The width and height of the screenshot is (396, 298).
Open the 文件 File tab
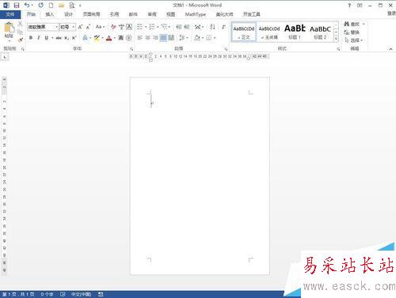tap(10, 14)
